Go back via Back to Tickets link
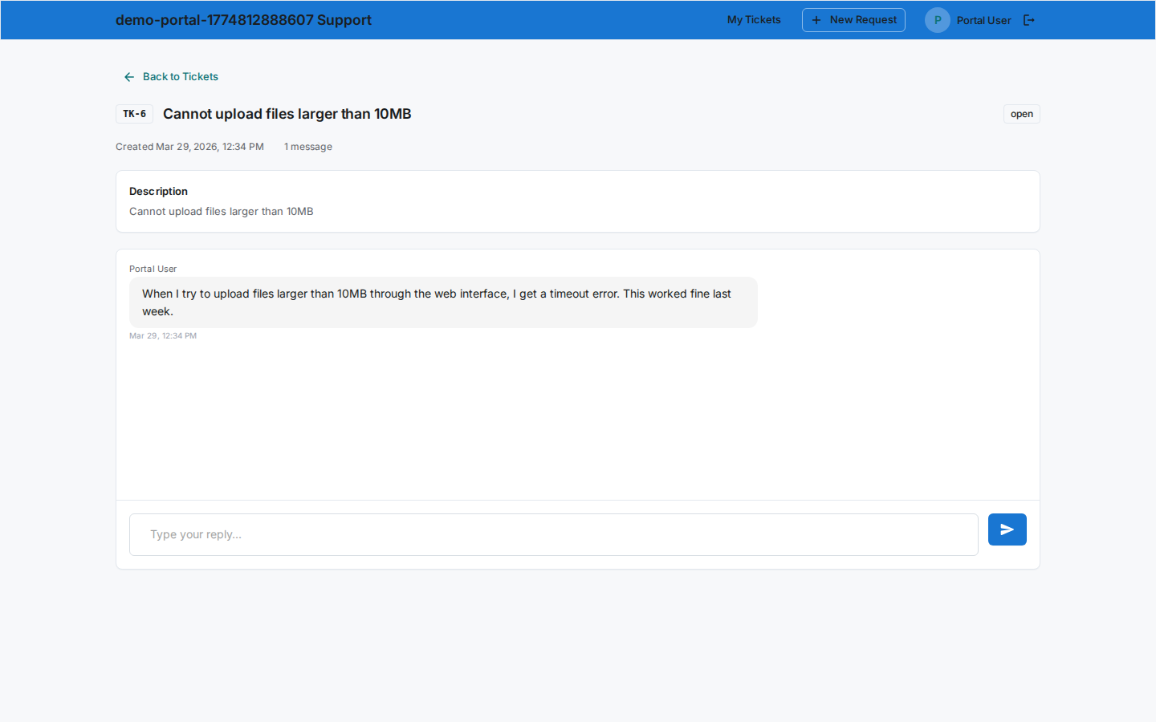1156x722 pixels. tap(180, 77)
